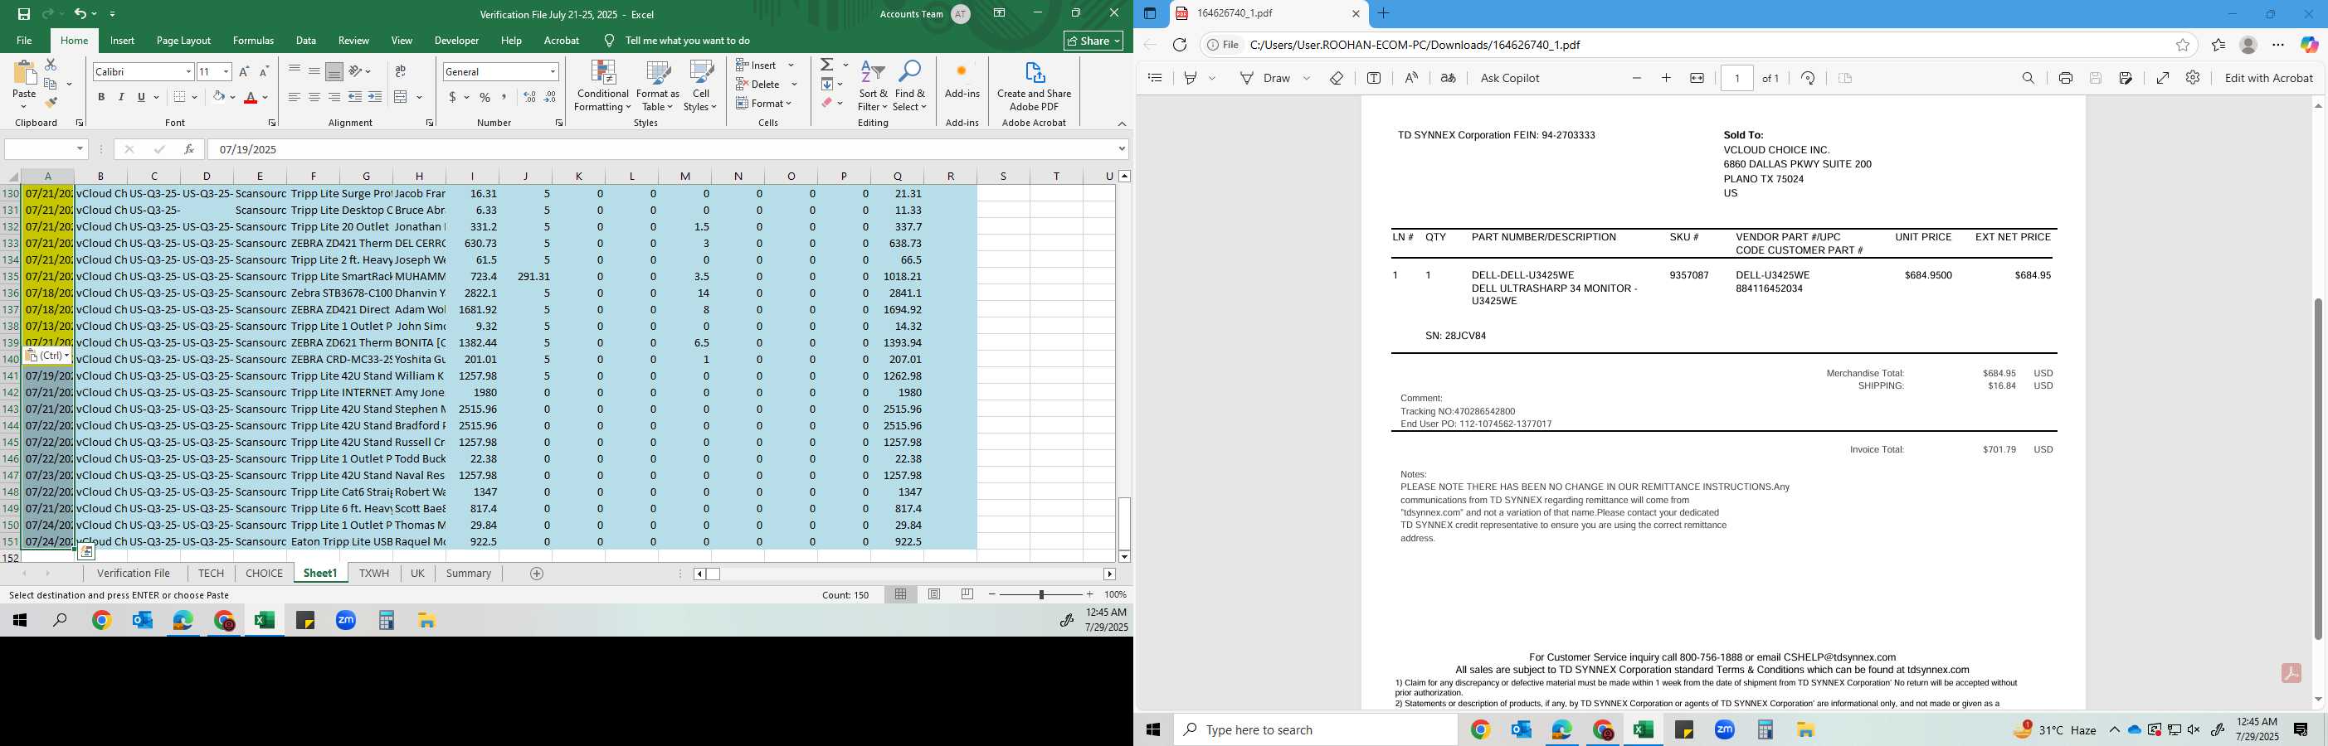2328x746 pixels.
Task: Open the Page Layout ribbon tab
Action: (183, 41)
